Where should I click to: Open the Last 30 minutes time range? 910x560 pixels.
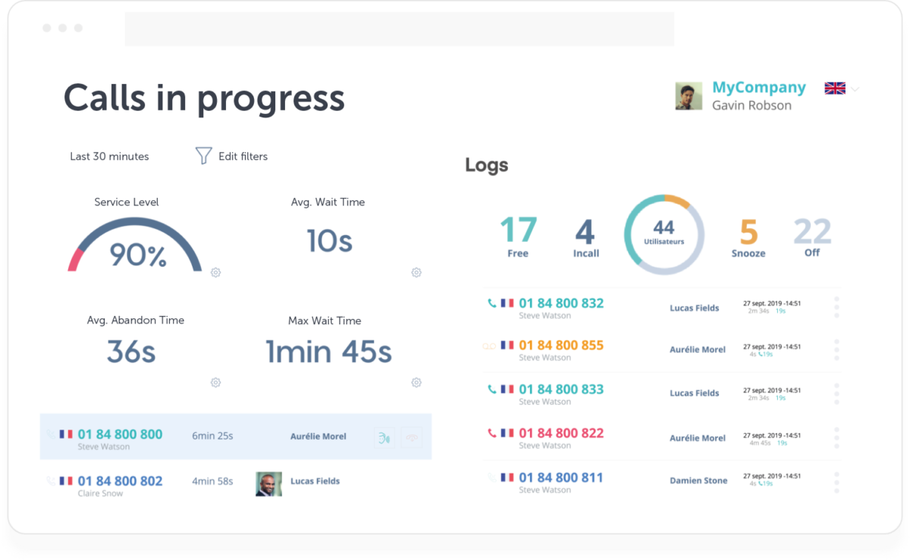[109, 157]
